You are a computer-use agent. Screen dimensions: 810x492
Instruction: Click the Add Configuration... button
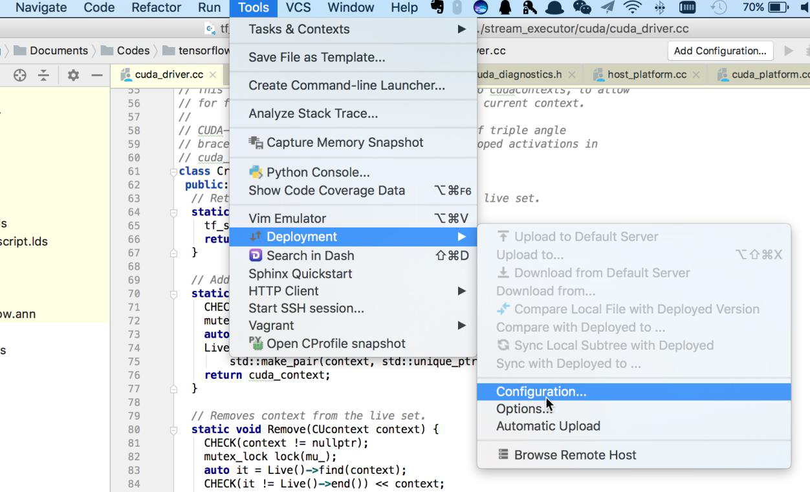click(x=719, y=51)
